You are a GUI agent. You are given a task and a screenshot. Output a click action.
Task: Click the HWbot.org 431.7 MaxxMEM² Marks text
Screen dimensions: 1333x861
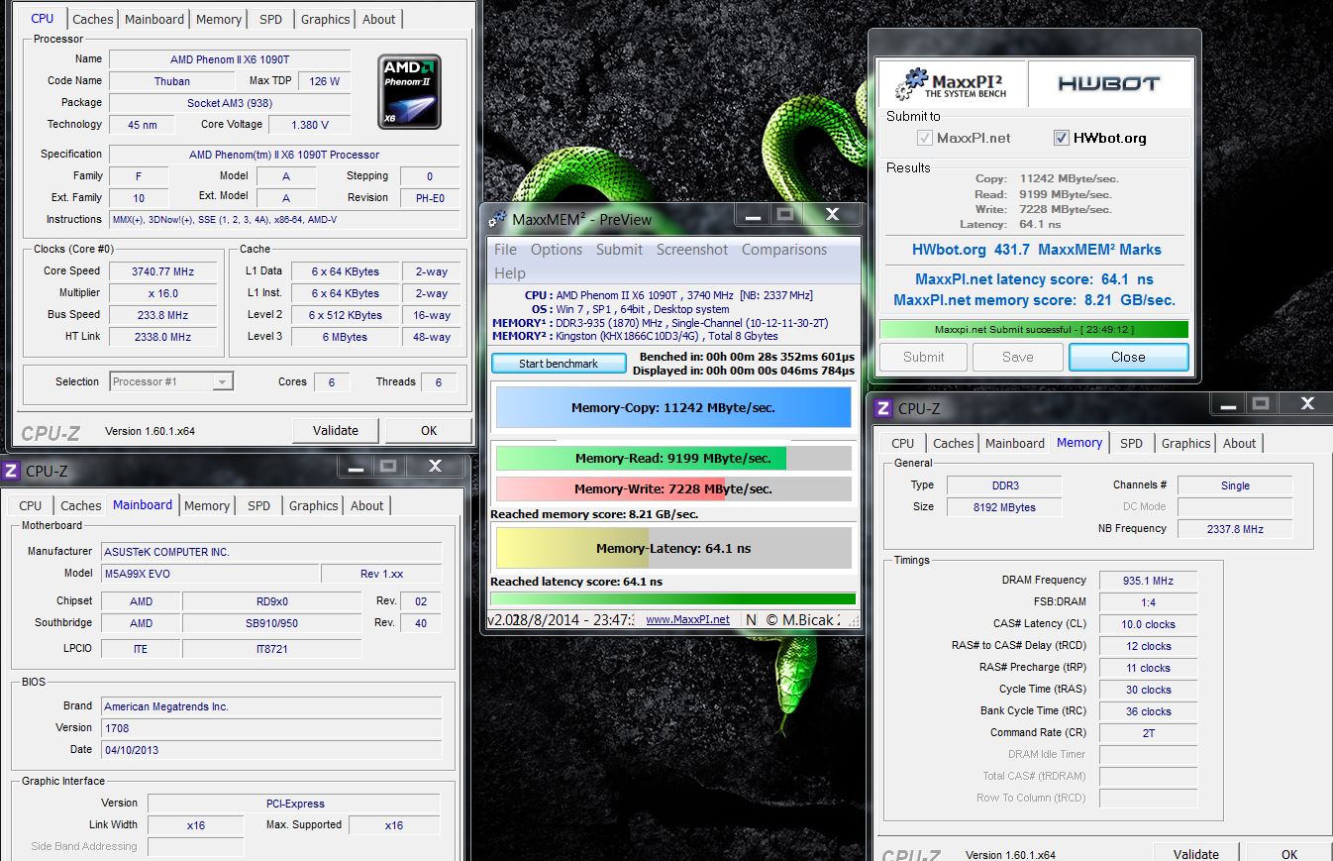click(x=1036, y=250)
